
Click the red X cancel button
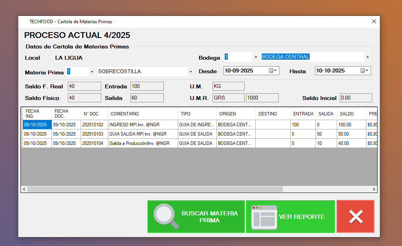coord(355,217)
